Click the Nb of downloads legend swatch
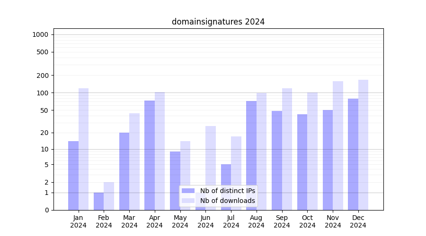 click(x=188, y=201)
